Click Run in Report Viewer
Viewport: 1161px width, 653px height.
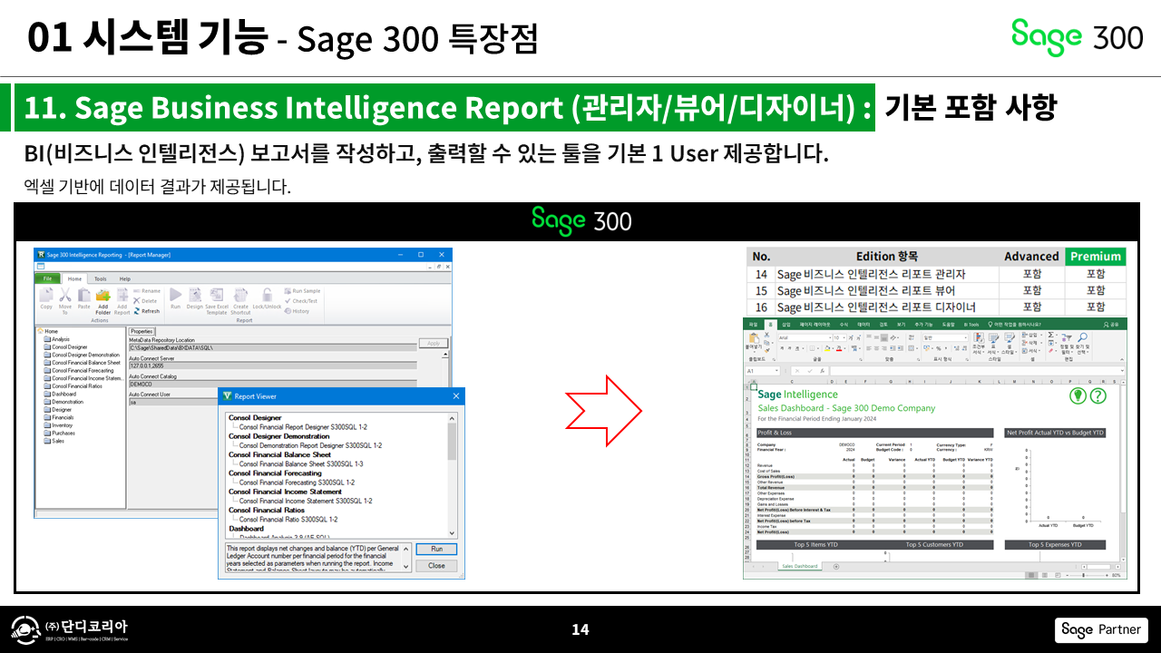tap(437, 549)
